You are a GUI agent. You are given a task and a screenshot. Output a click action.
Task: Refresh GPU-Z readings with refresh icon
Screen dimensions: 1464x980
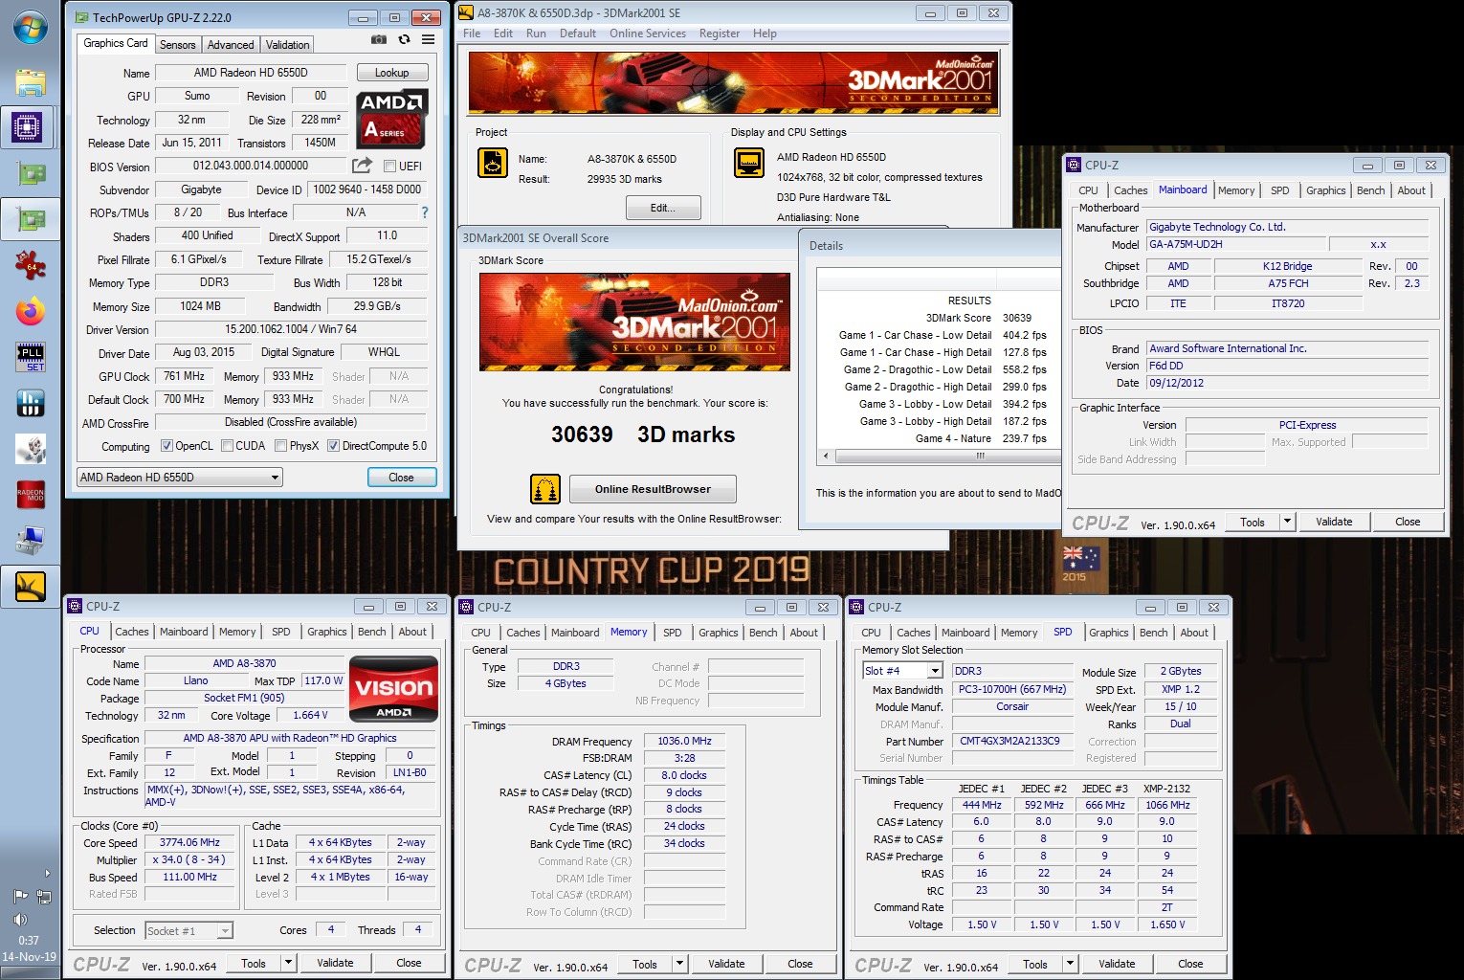click(404, 39)
